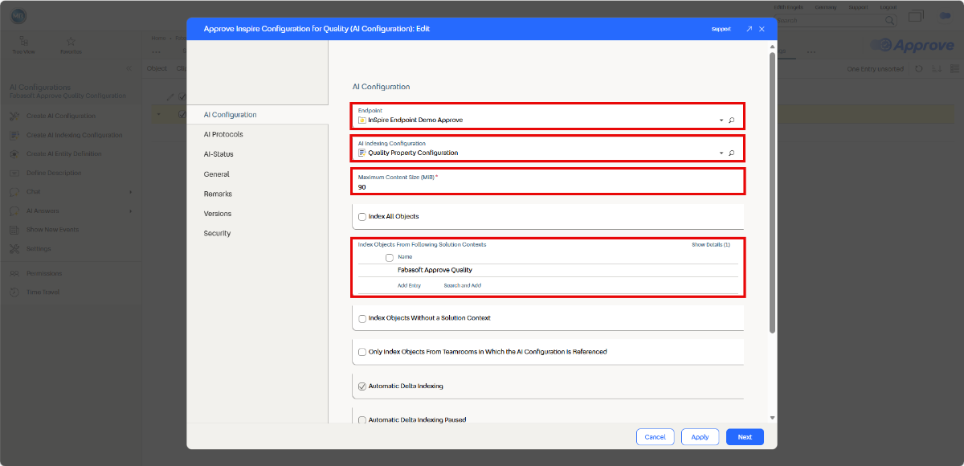964x466 pixels.
Task: Open the AI Indexing Configuration dropdown arrow
Action: point(721,153)
